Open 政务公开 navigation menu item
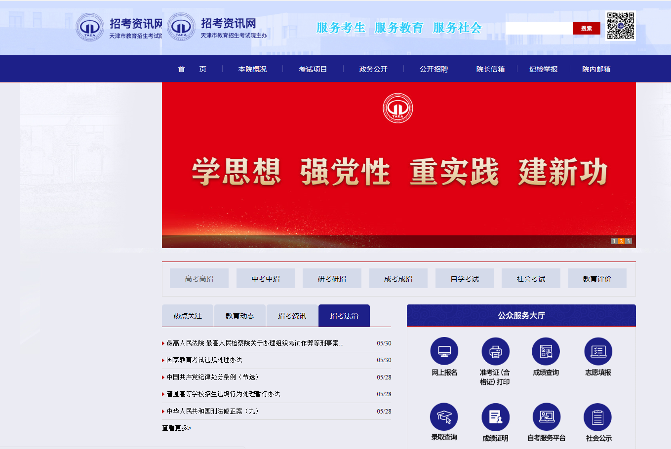This screenshot has width=671, height=449. pyautogui.click(x=373, y=69)
